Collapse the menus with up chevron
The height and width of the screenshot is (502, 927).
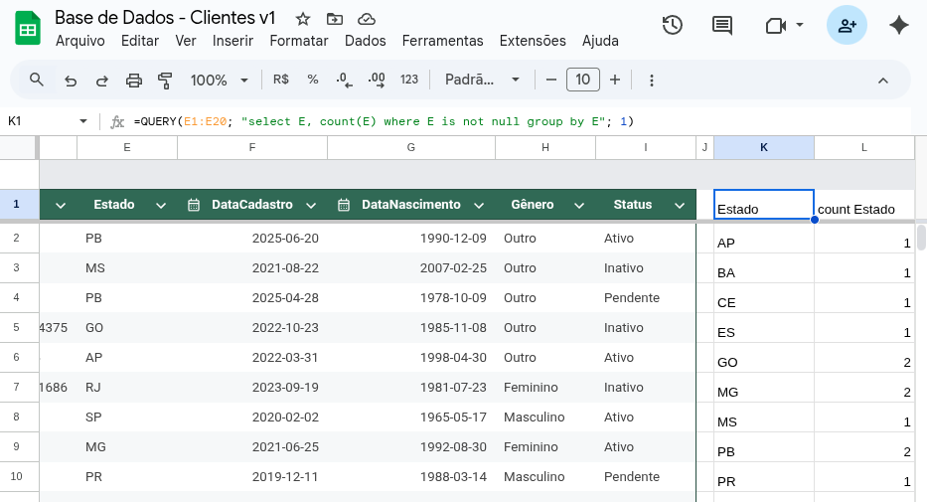(883, 80)
